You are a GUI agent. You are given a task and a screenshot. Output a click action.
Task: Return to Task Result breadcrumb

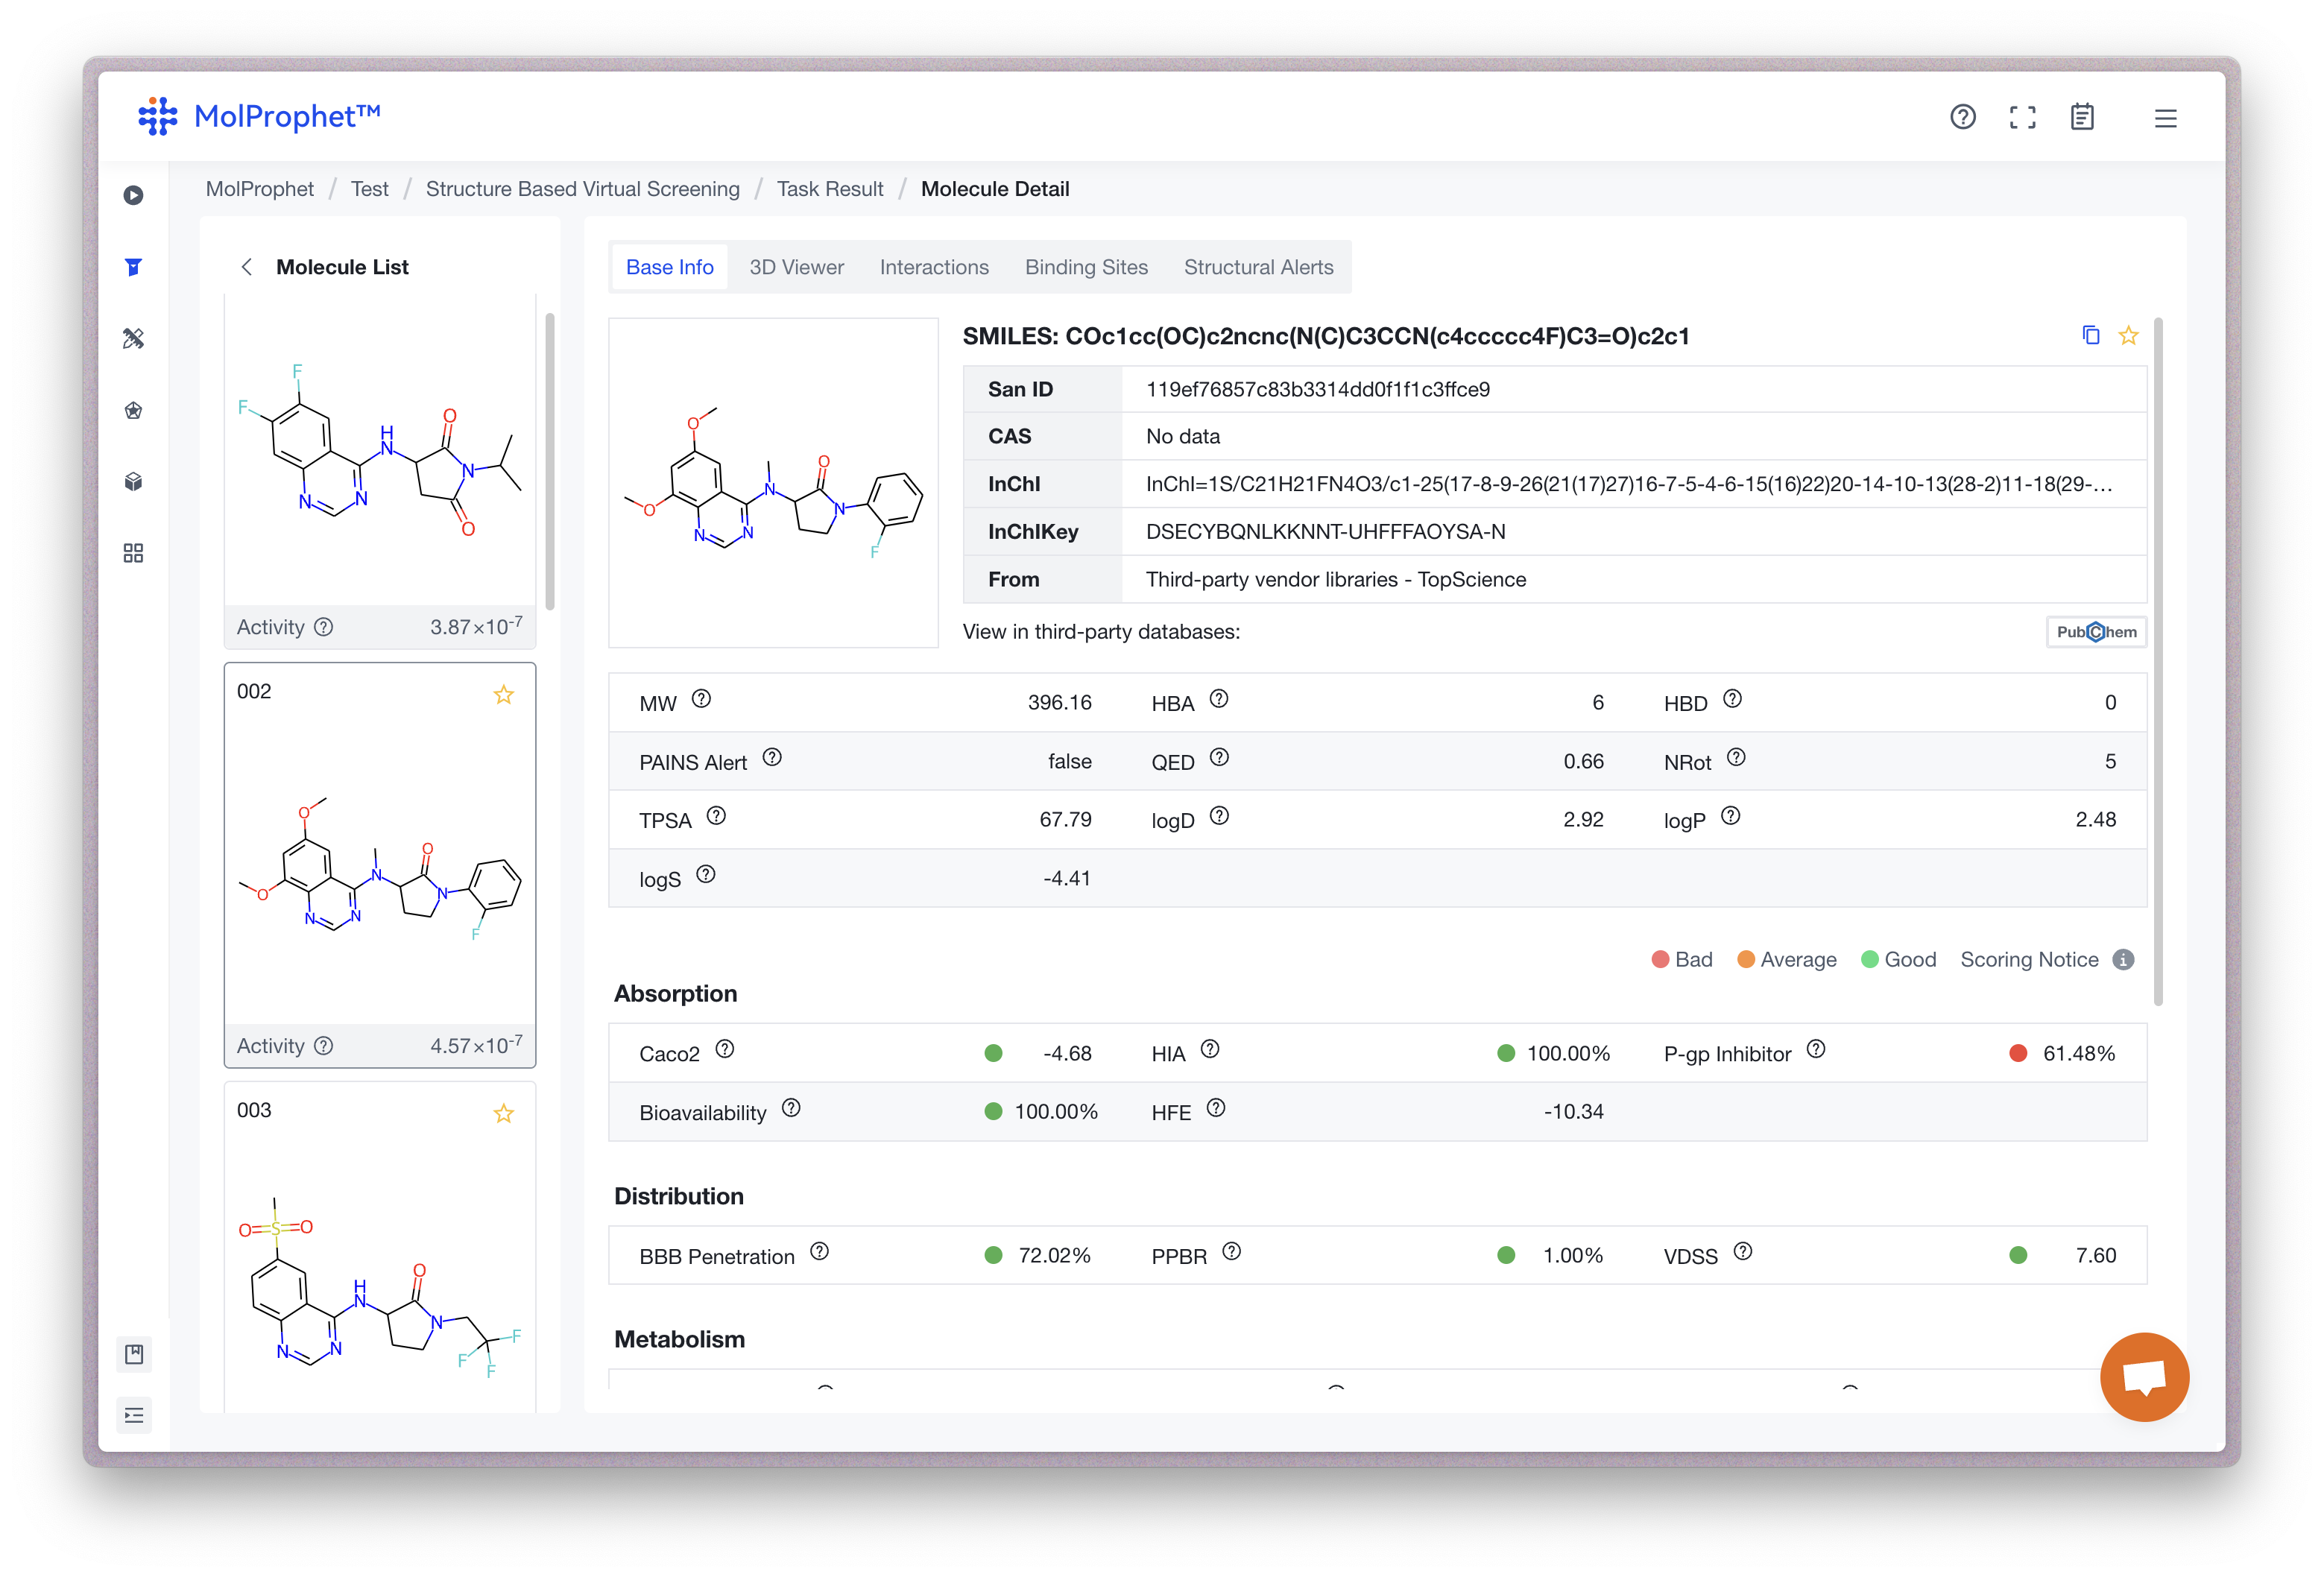pyautogui.click(x=830, y=189)
